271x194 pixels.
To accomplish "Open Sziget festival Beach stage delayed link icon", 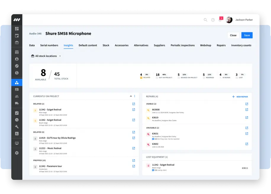I will tap(134, 120).
